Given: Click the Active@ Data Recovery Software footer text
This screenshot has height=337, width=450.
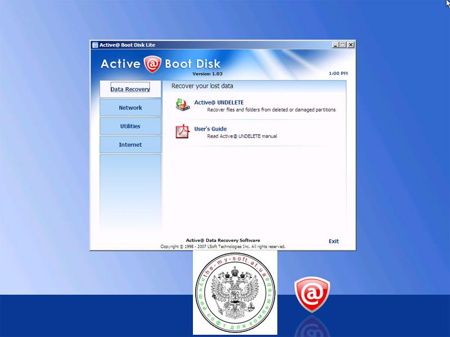Looking at the screenshot, I should (x=223, y=240).
